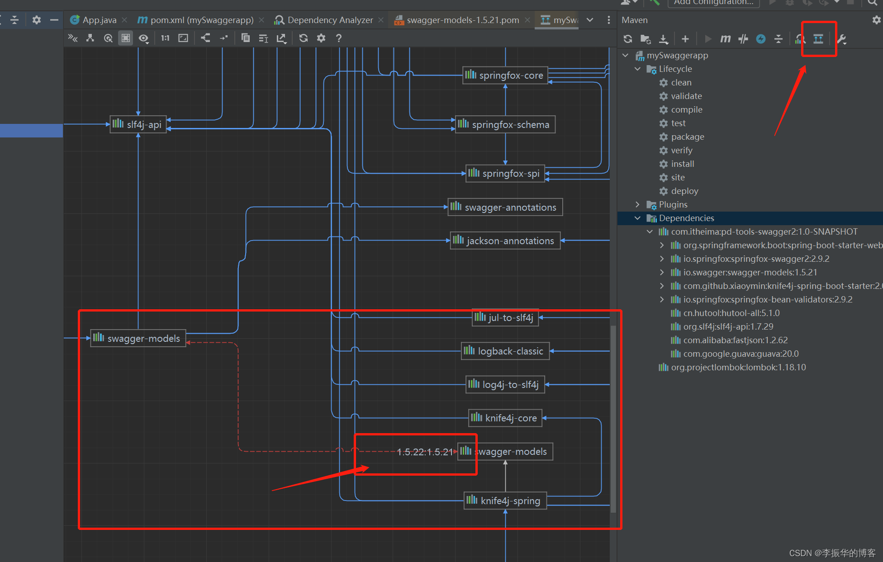Select the springfox-core node in diagram
883x562 pixels.
point(505,75)
